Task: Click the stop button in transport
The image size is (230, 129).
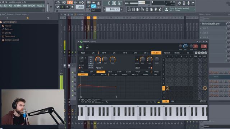Action: coord(67,7)
